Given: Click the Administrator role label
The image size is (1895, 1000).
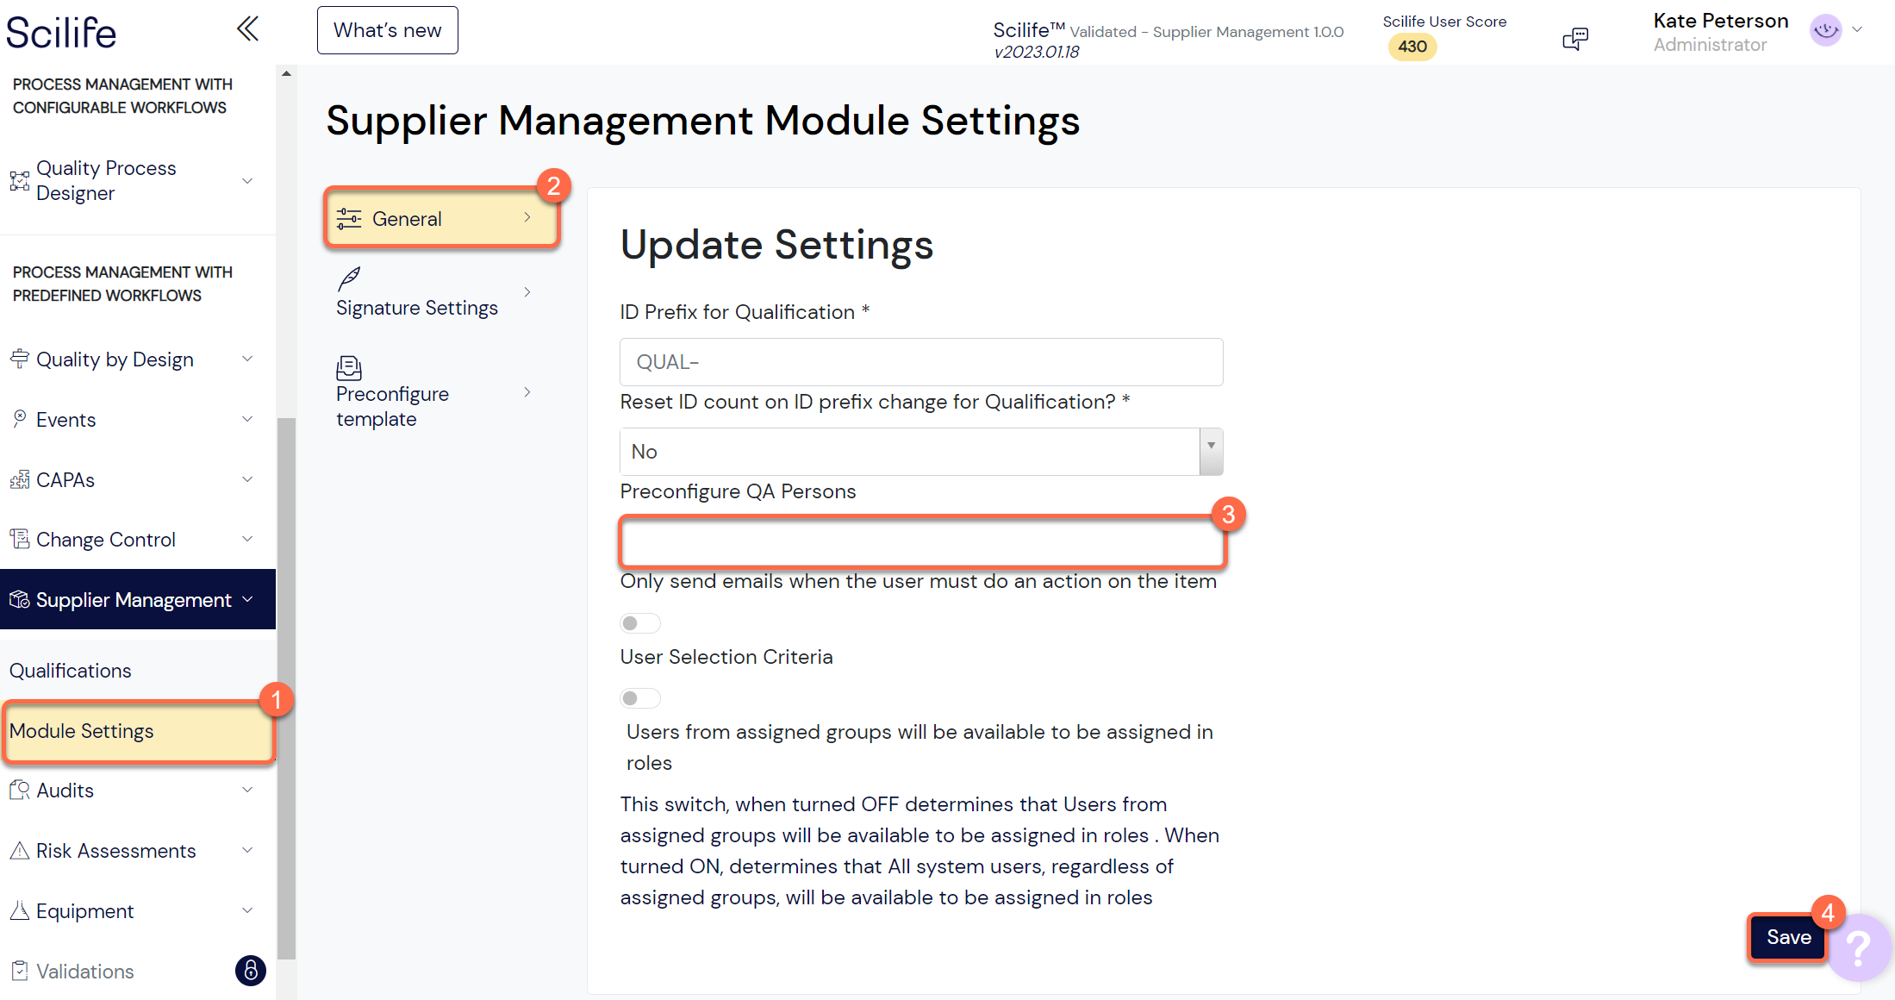Looking at the screenshot, I should pos(1710,45).
